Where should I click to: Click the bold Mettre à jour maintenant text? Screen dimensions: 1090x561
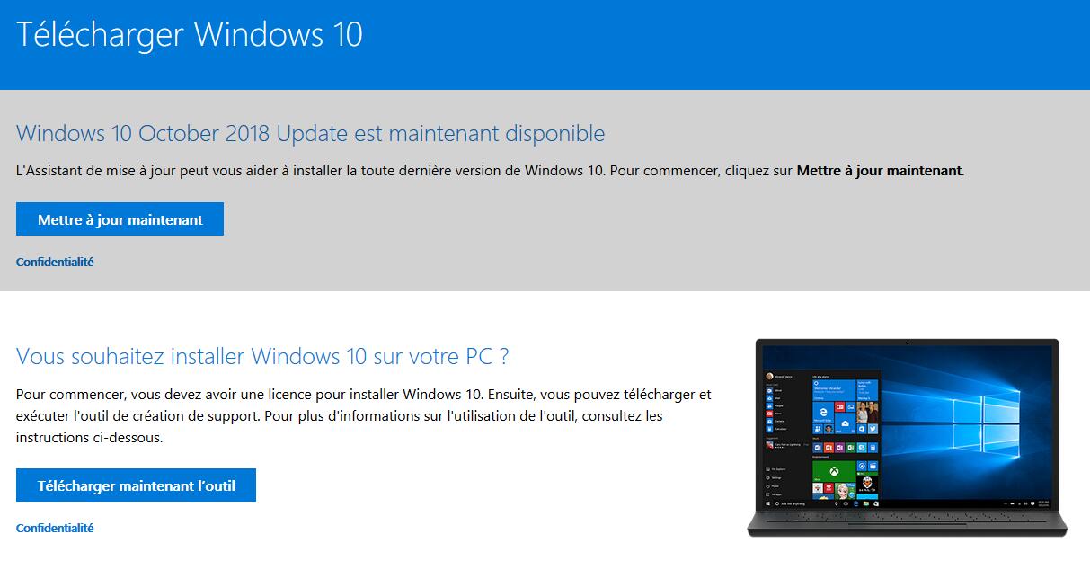tap(879, 170)
